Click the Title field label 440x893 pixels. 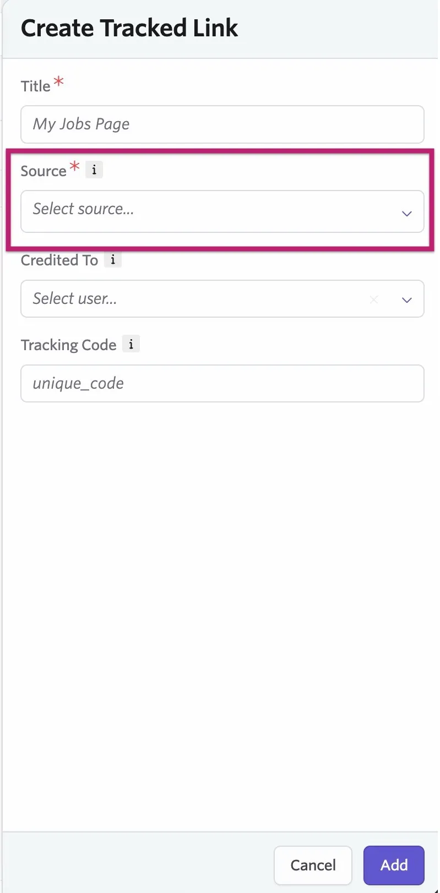coord(36,86)
